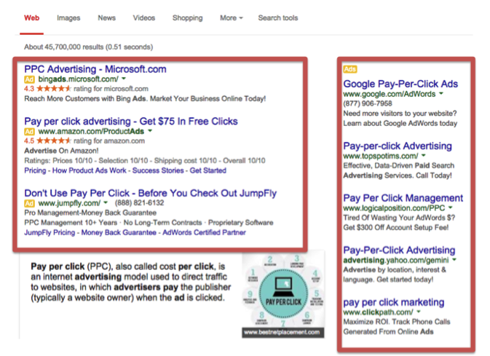Open the Videos search tab
Screen dimensions: 490x356
[x=143, y=17]
